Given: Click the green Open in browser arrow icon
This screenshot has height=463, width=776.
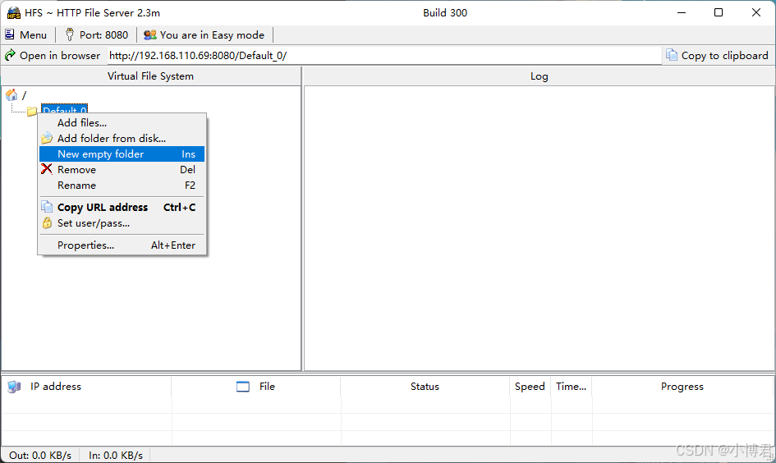Looking at the screenshot, I should pyautogui.click(x=10, y=55).
